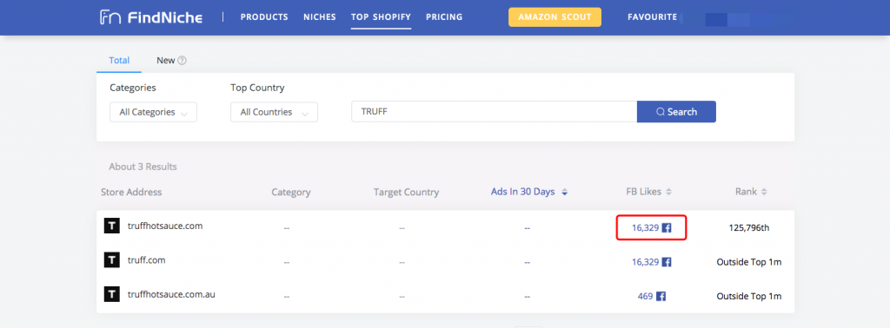
Task: Open the truffhotsauce.com.au store link
Action: click(171, 294)
